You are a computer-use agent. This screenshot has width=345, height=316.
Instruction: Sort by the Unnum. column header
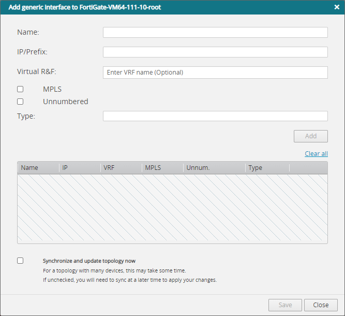tap(214, 168)
